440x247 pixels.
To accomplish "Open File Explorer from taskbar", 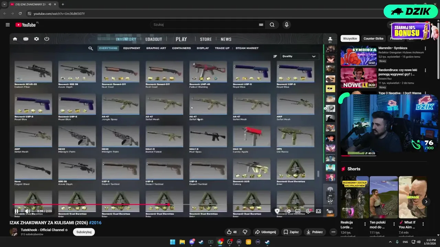I will (x=182, y=242).
